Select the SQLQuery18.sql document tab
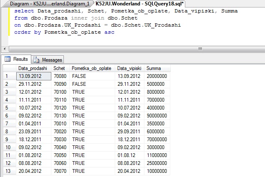The image size is (265, 177). point(139,4)
